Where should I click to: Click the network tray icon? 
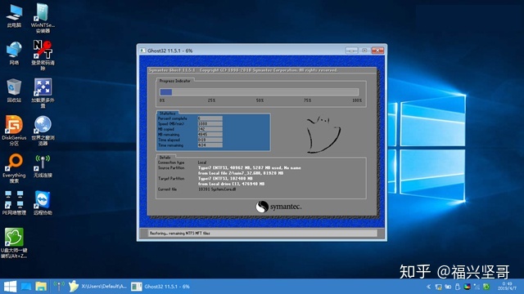pos(439,287)
